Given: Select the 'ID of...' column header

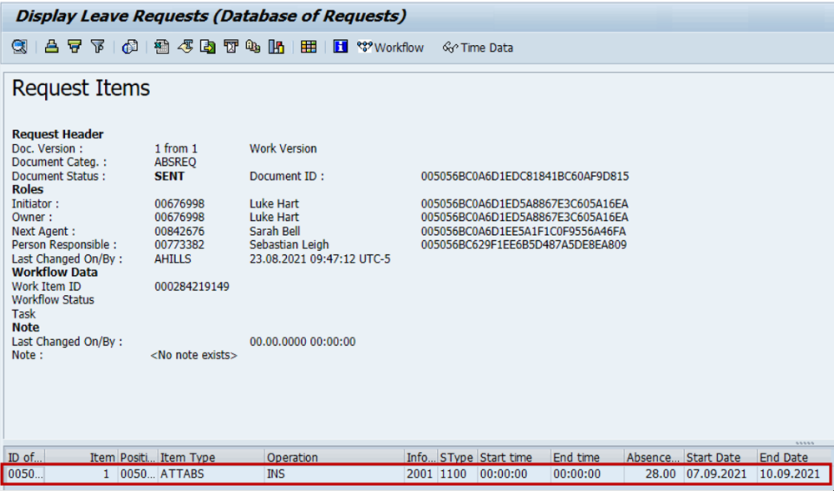Looking at the screenshot, I should point(24,457).
